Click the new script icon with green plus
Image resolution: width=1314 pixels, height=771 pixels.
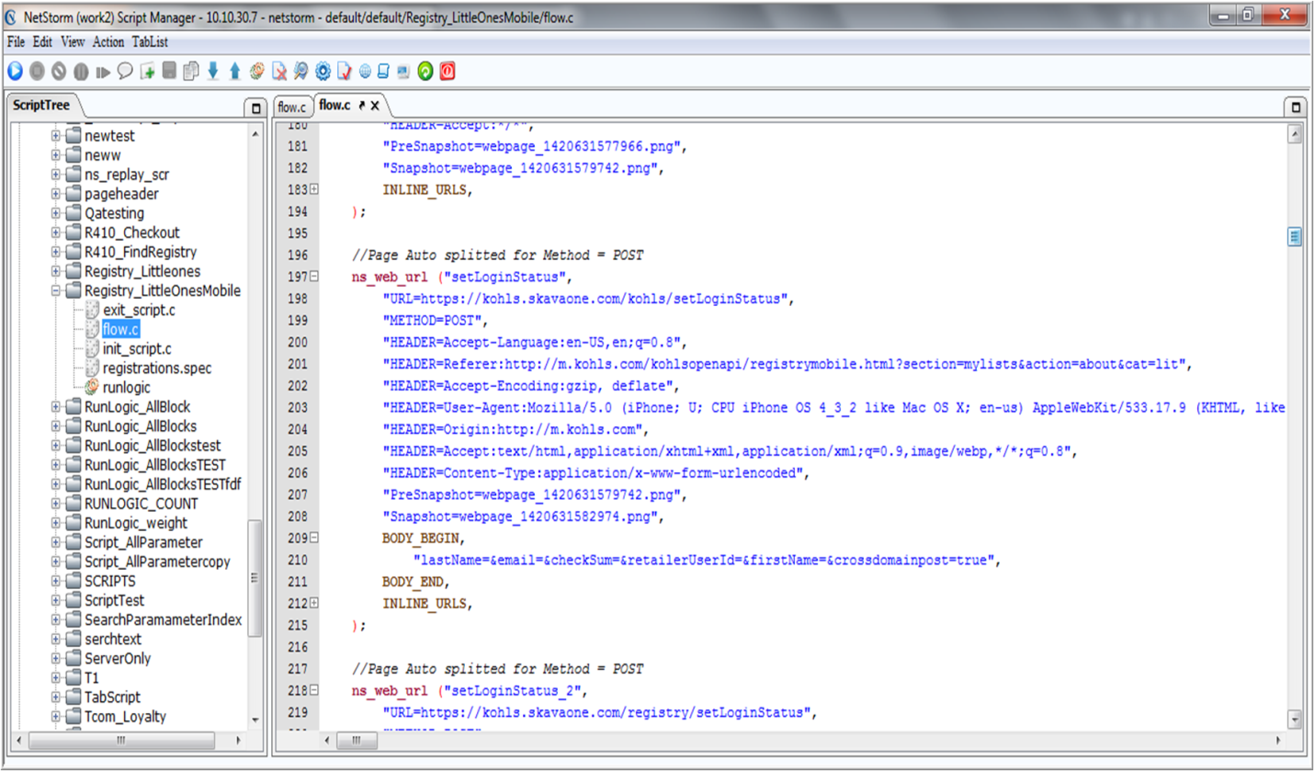click(147, 71)
